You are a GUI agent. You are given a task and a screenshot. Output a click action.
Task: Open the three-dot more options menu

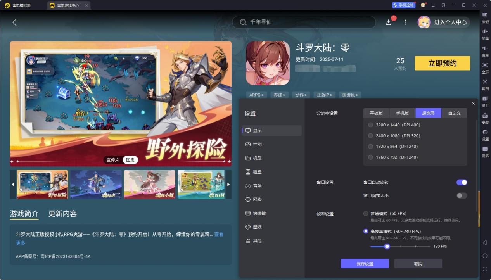click(405, 22)
